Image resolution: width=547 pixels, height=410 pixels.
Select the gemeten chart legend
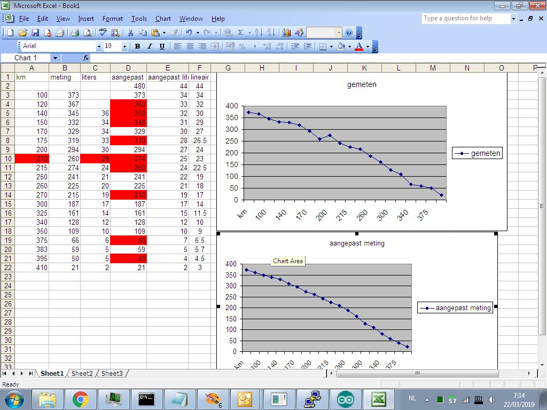[x=477, y=153]
